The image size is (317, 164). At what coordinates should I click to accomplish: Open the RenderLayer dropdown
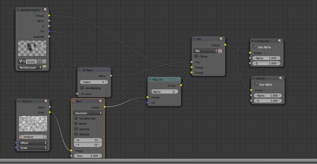coord(30,67)
